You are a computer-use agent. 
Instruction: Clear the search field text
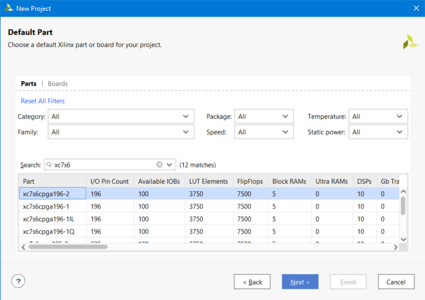coord(160,165)
